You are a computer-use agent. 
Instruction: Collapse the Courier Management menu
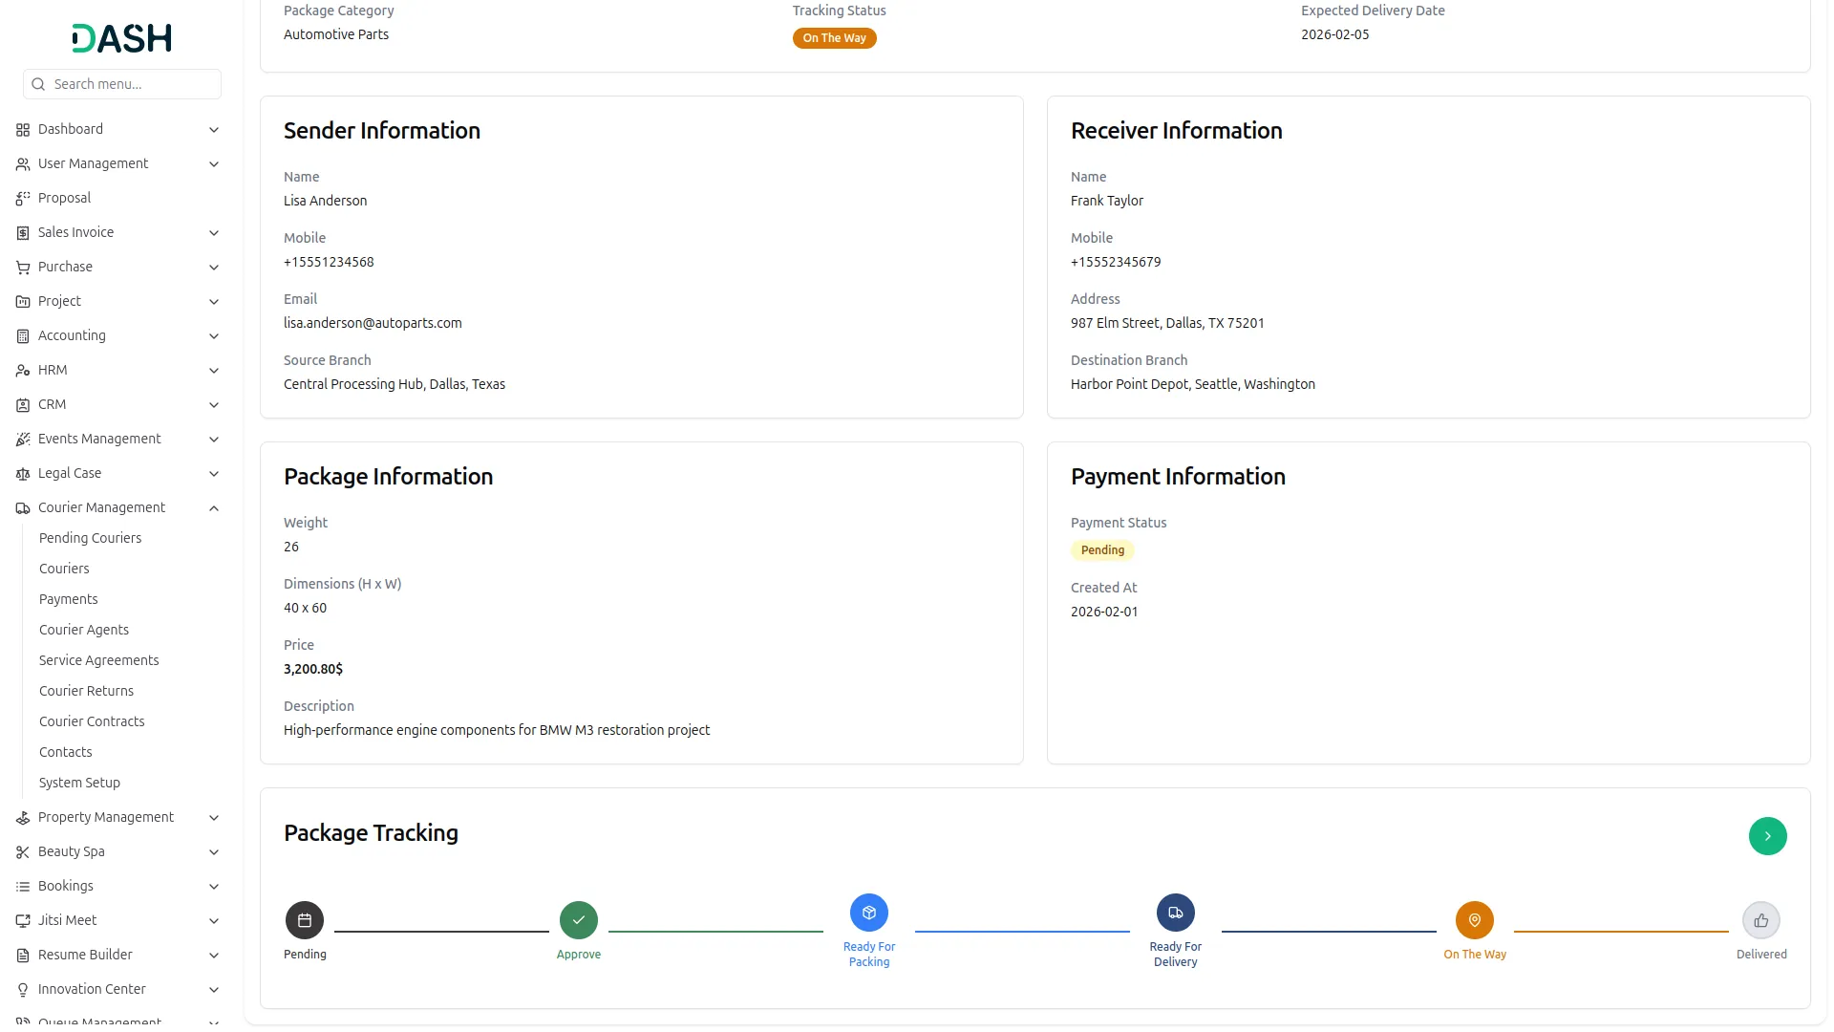click(214, 508)
